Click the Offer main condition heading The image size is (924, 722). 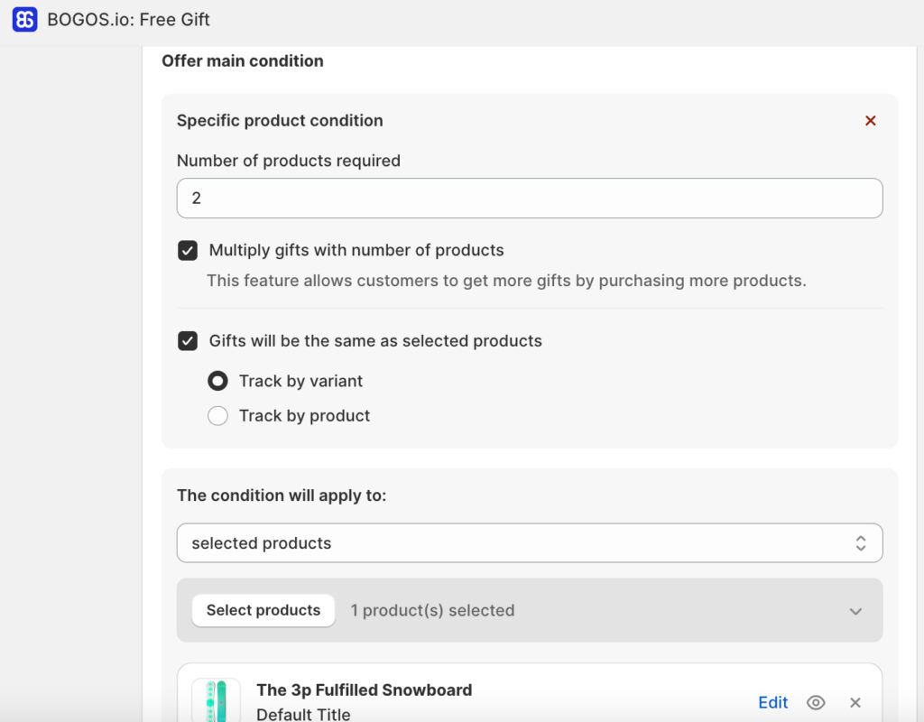(242, 61)
